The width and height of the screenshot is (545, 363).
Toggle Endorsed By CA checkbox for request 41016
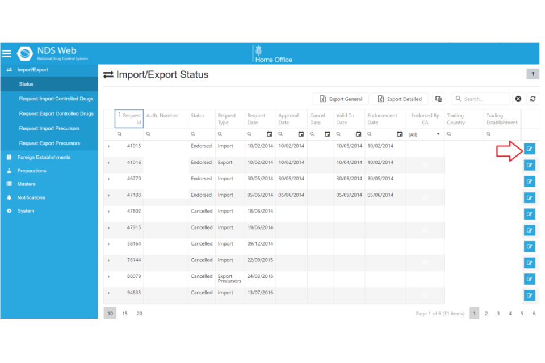(x=425, y=164)
